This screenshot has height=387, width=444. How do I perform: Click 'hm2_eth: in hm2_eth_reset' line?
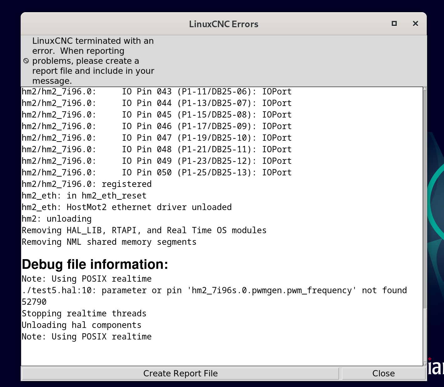tap(84, 196)
